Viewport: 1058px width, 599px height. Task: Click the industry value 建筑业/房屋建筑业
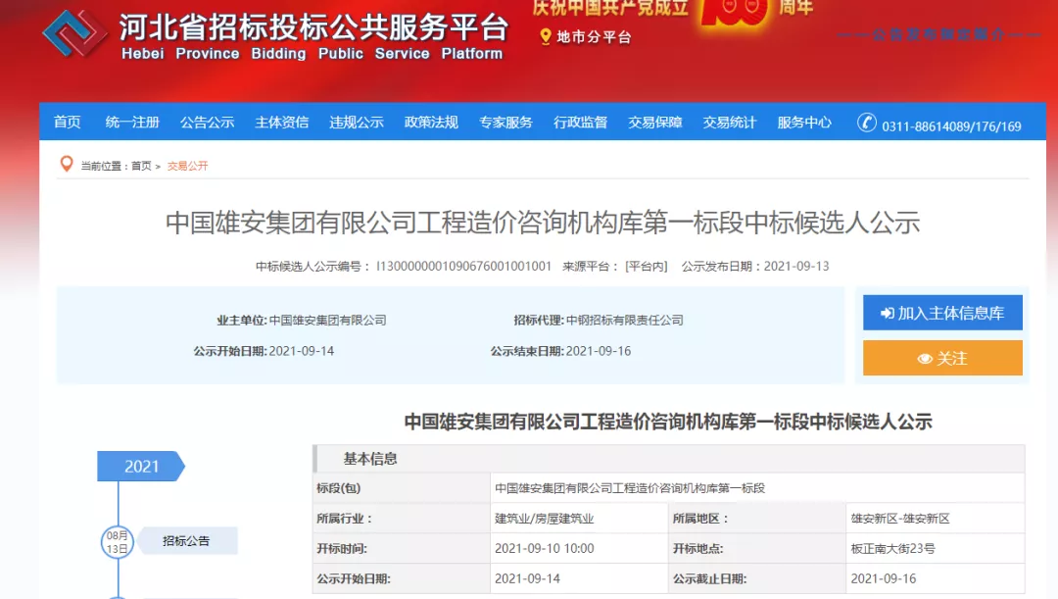(545, 519)
